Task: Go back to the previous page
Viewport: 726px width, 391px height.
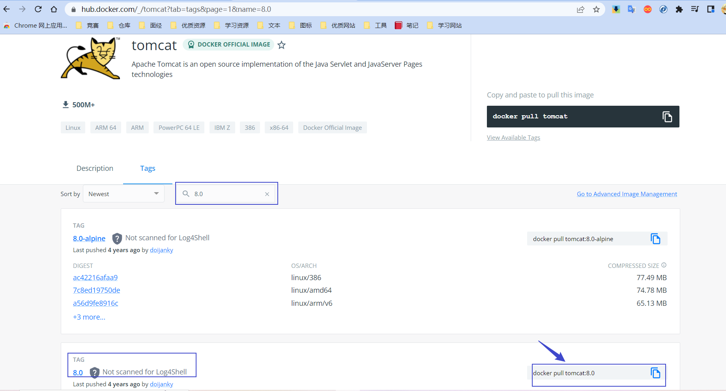Action: (7, 9)
